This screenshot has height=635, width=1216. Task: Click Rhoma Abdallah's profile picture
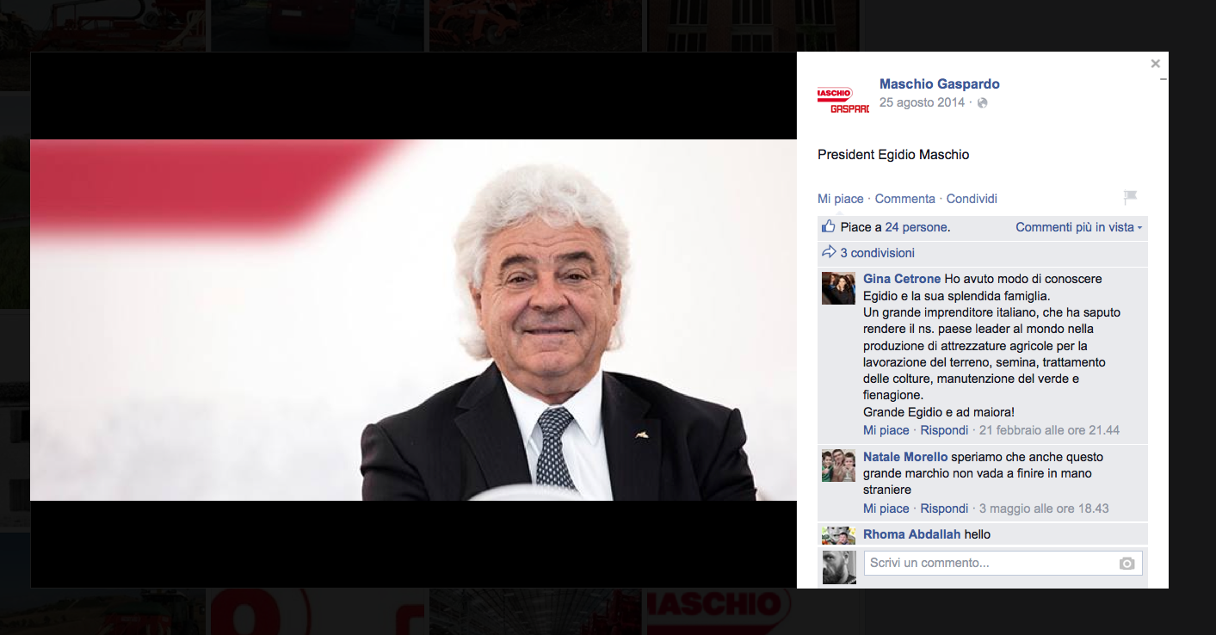[838, 534]
